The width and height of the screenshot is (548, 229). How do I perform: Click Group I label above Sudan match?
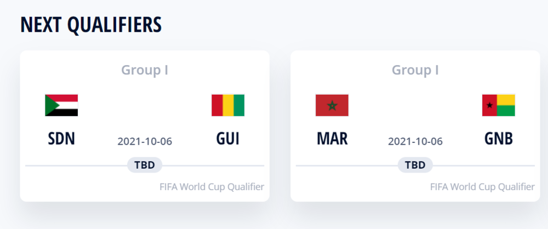coord(145,70)
